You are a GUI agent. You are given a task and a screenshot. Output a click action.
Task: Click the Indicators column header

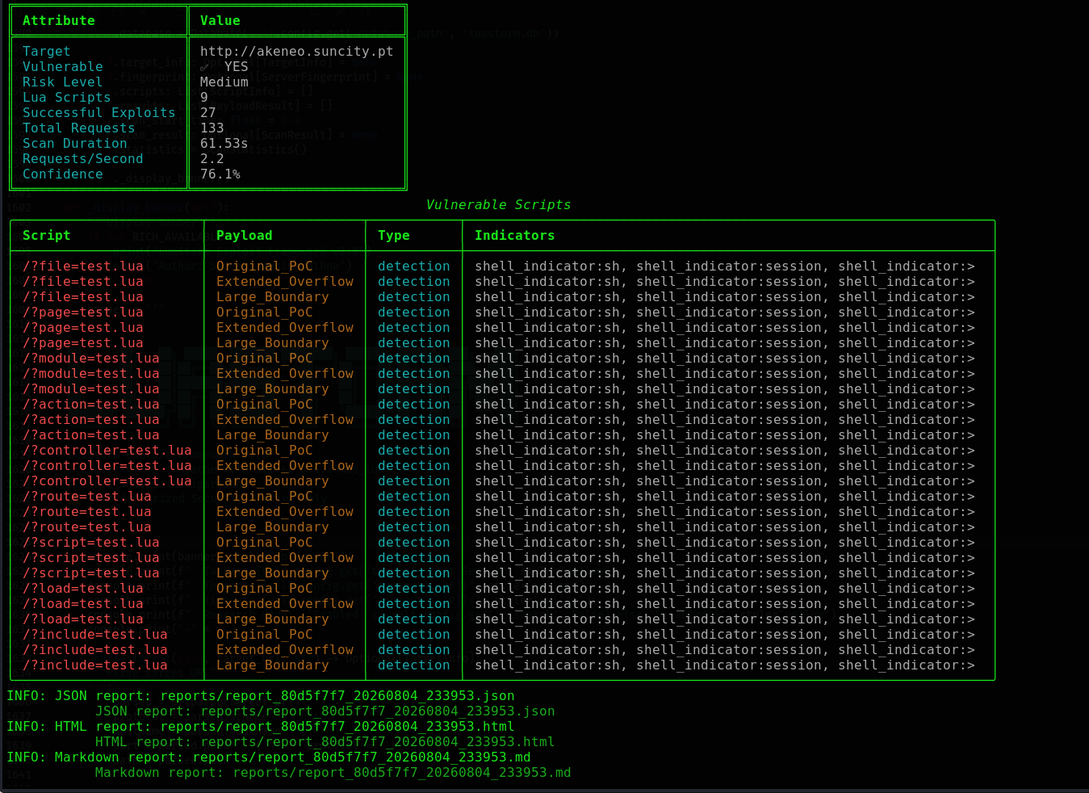[x=514, y=235]
